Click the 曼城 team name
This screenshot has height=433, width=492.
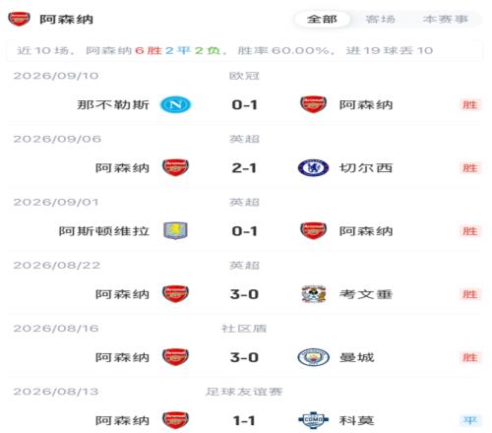tap(357, 357)
